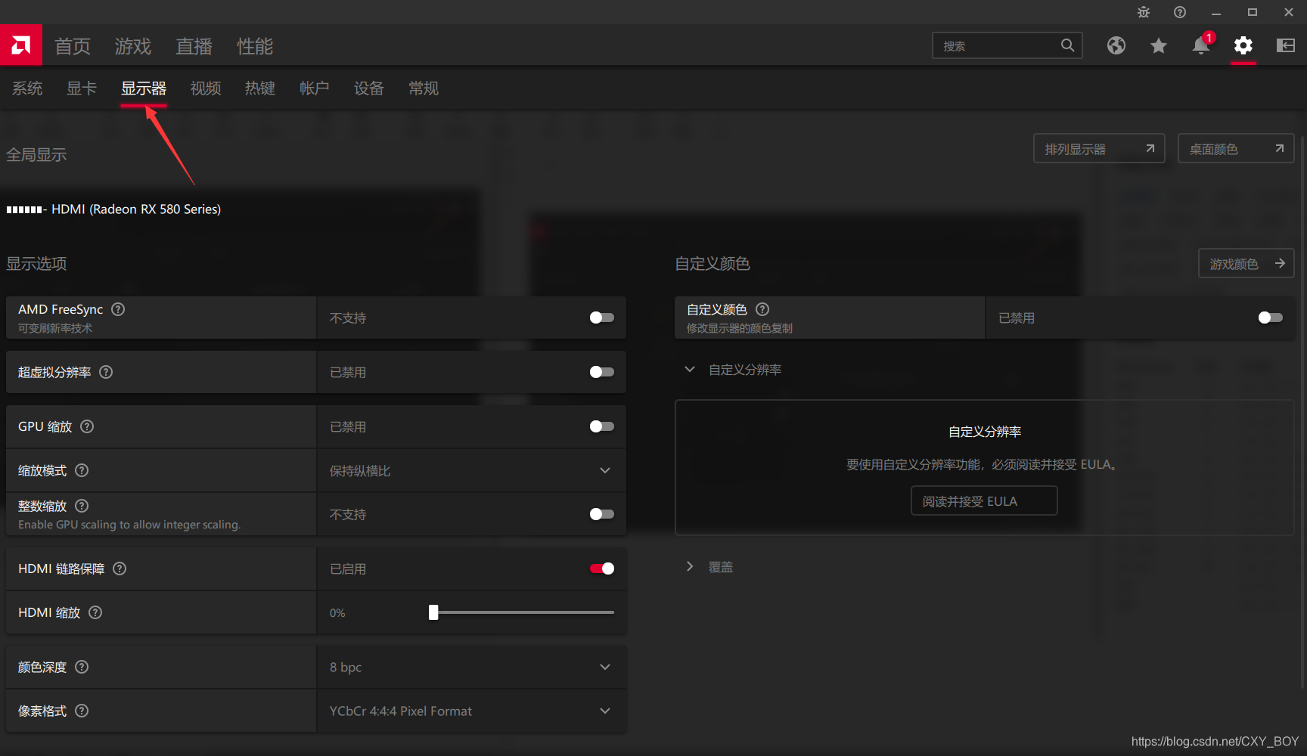The width and height of the screenshot is (1307, 756).
Task: Switch to 系统 settings tab
Action: pos(27,88)
